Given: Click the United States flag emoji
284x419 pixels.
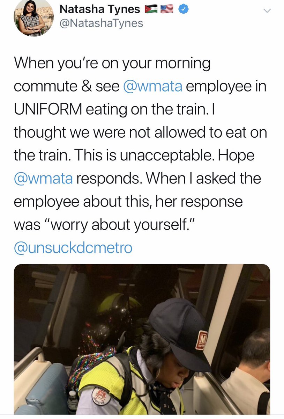Looking at the screenshot, I should (x=167, y=9).
